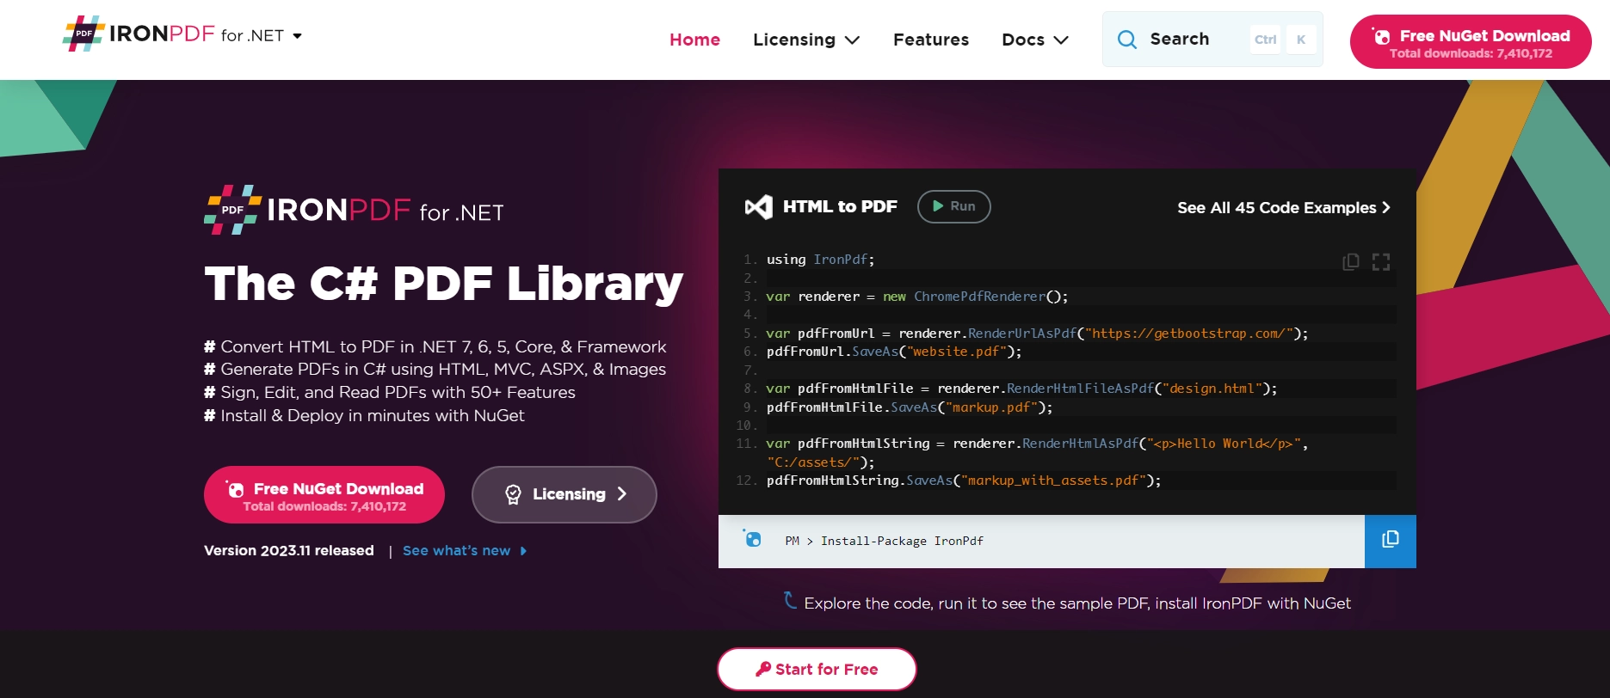Click the NuGet icon beside Install-Package command

[752, 539]
